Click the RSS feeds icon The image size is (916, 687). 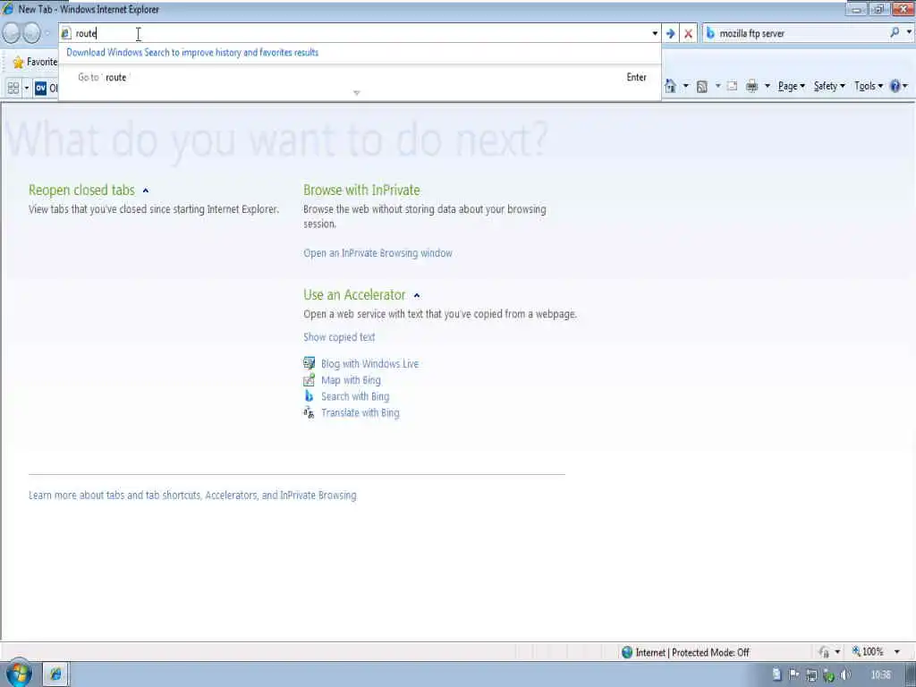(702, 87)
